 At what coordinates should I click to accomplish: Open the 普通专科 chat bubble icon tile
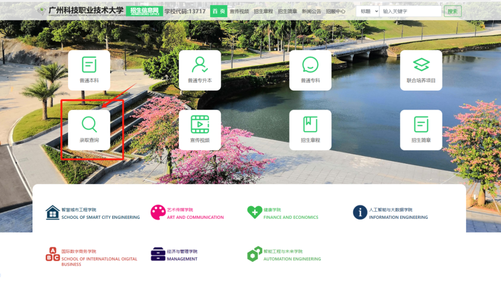310,70
